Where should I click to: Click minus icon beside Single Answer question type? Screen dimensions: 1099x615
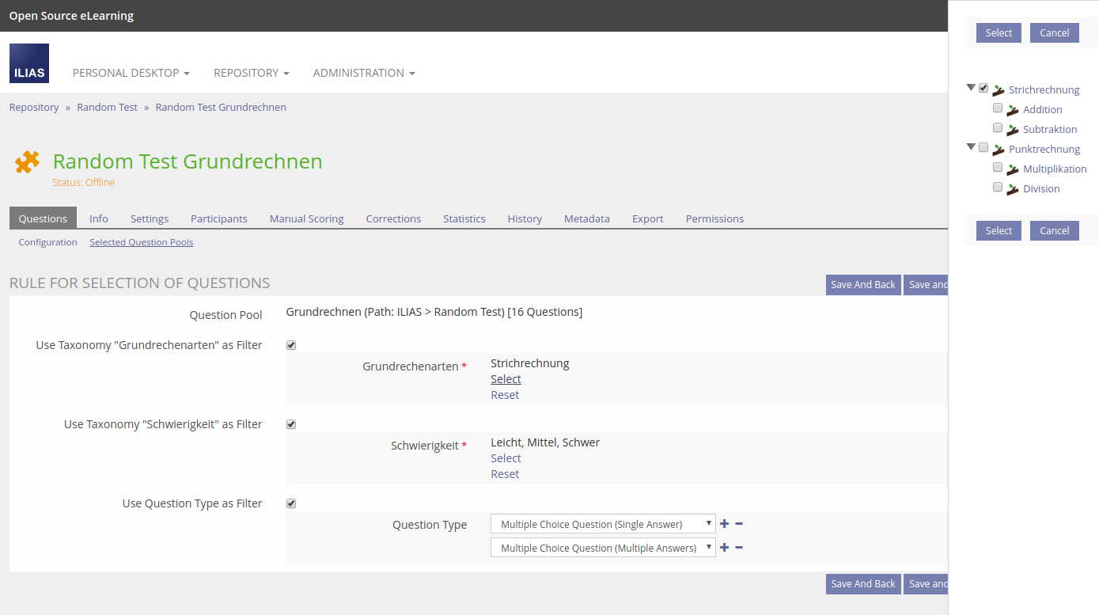[739, 524]
